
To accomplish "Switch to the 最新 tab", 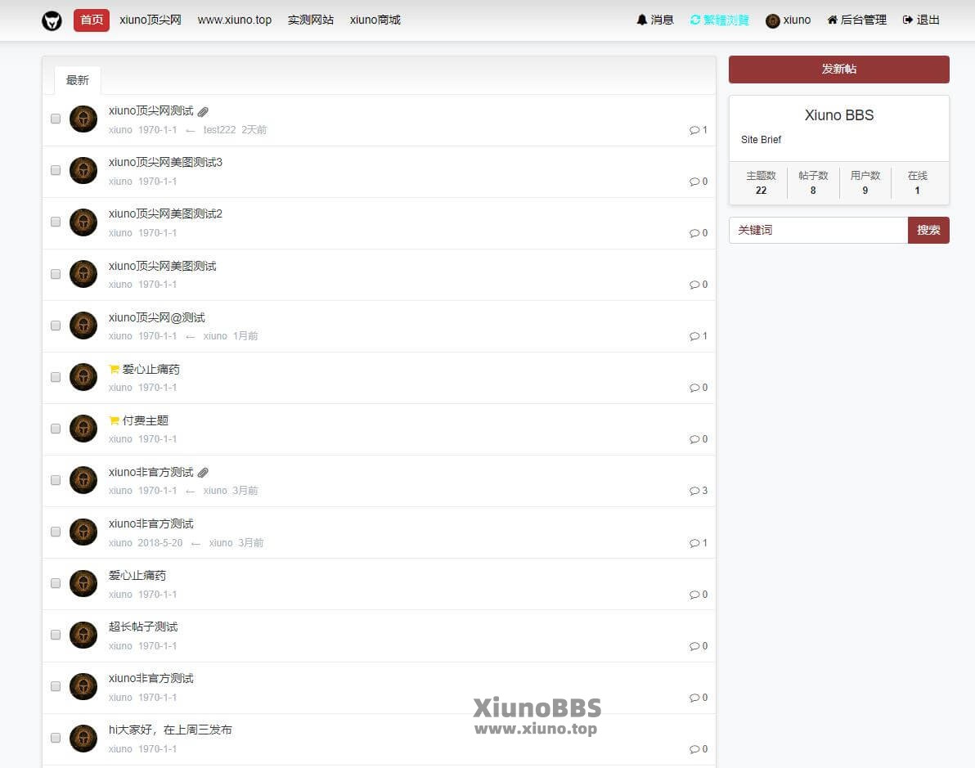I will (x=78, y=80).
